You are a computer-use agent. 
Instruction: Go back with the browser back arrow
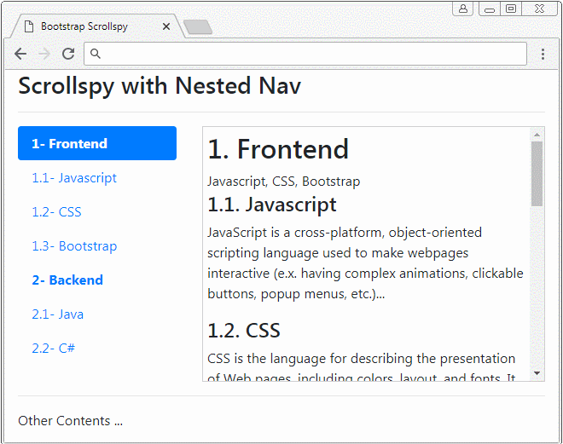click(20, 54)
